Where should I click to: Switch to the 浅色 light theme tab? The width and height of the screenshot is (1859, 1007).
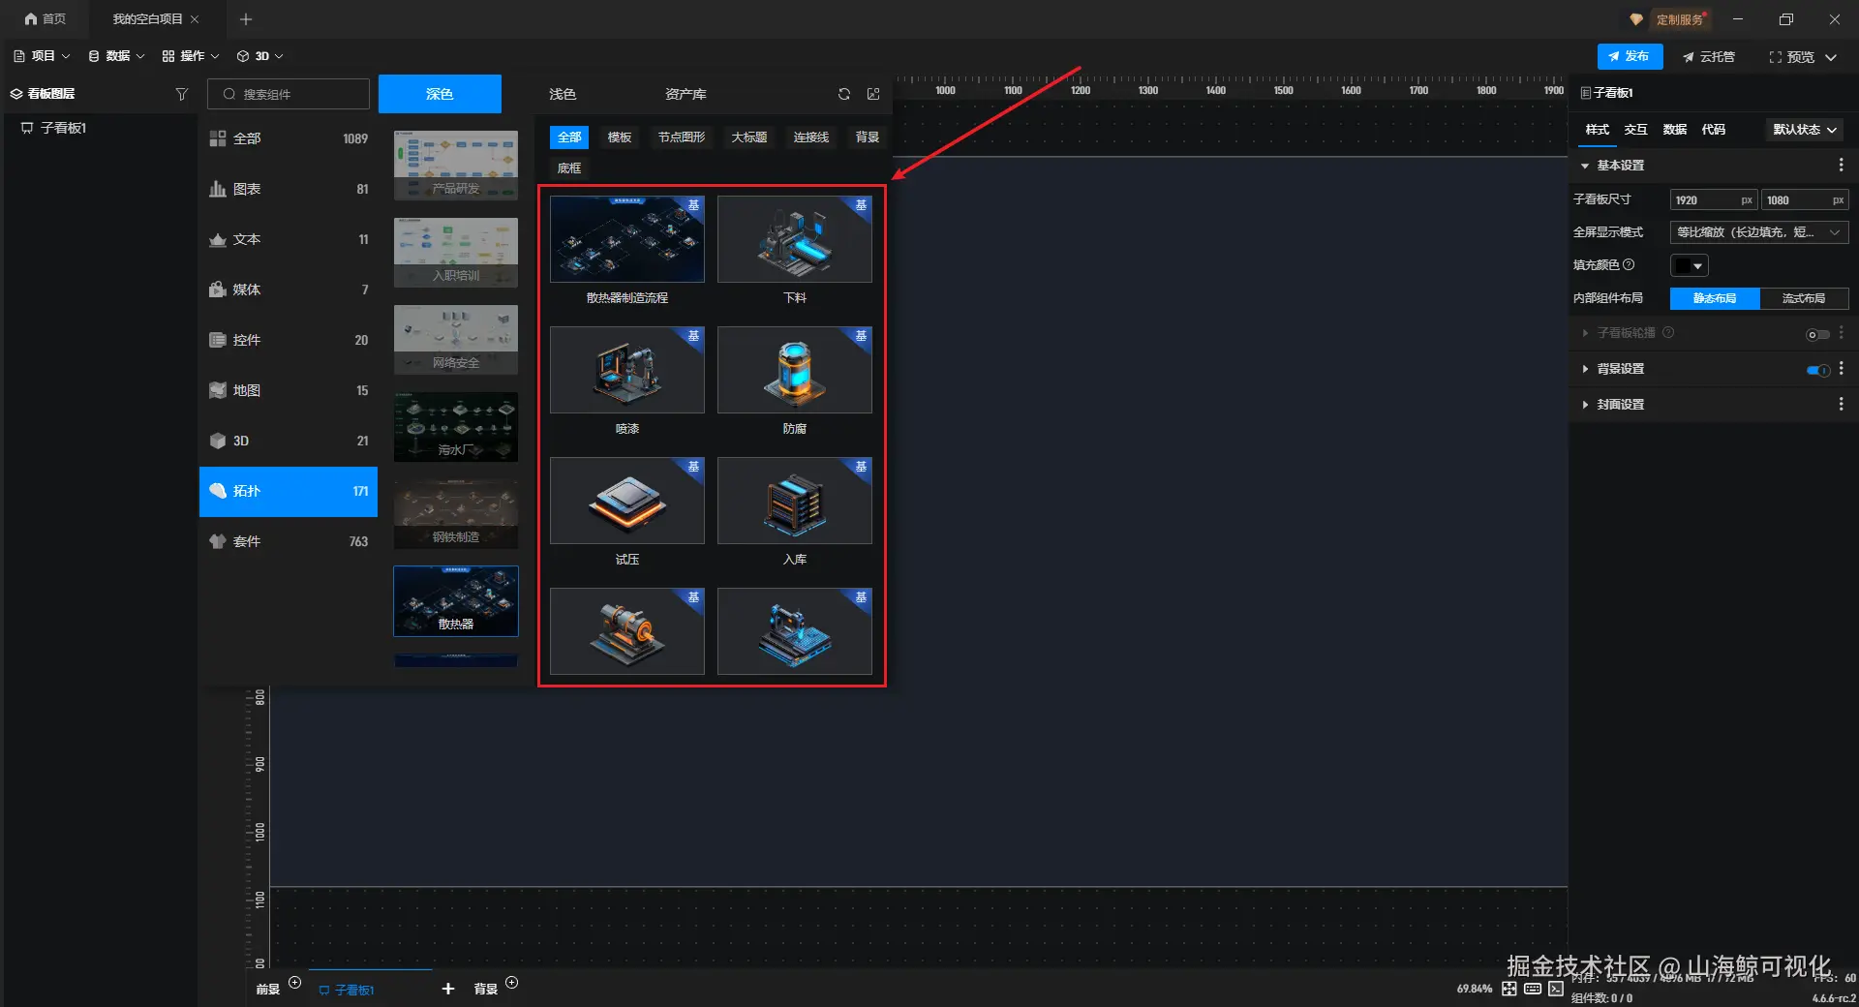click(x=563, y=94)
